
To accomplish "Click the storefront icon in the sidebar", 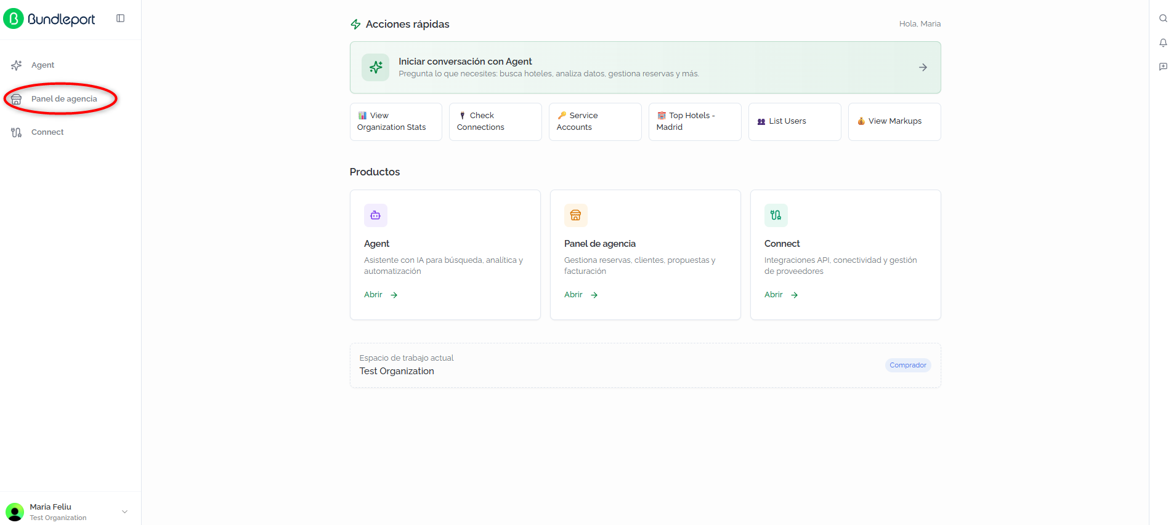I will 17,99.
